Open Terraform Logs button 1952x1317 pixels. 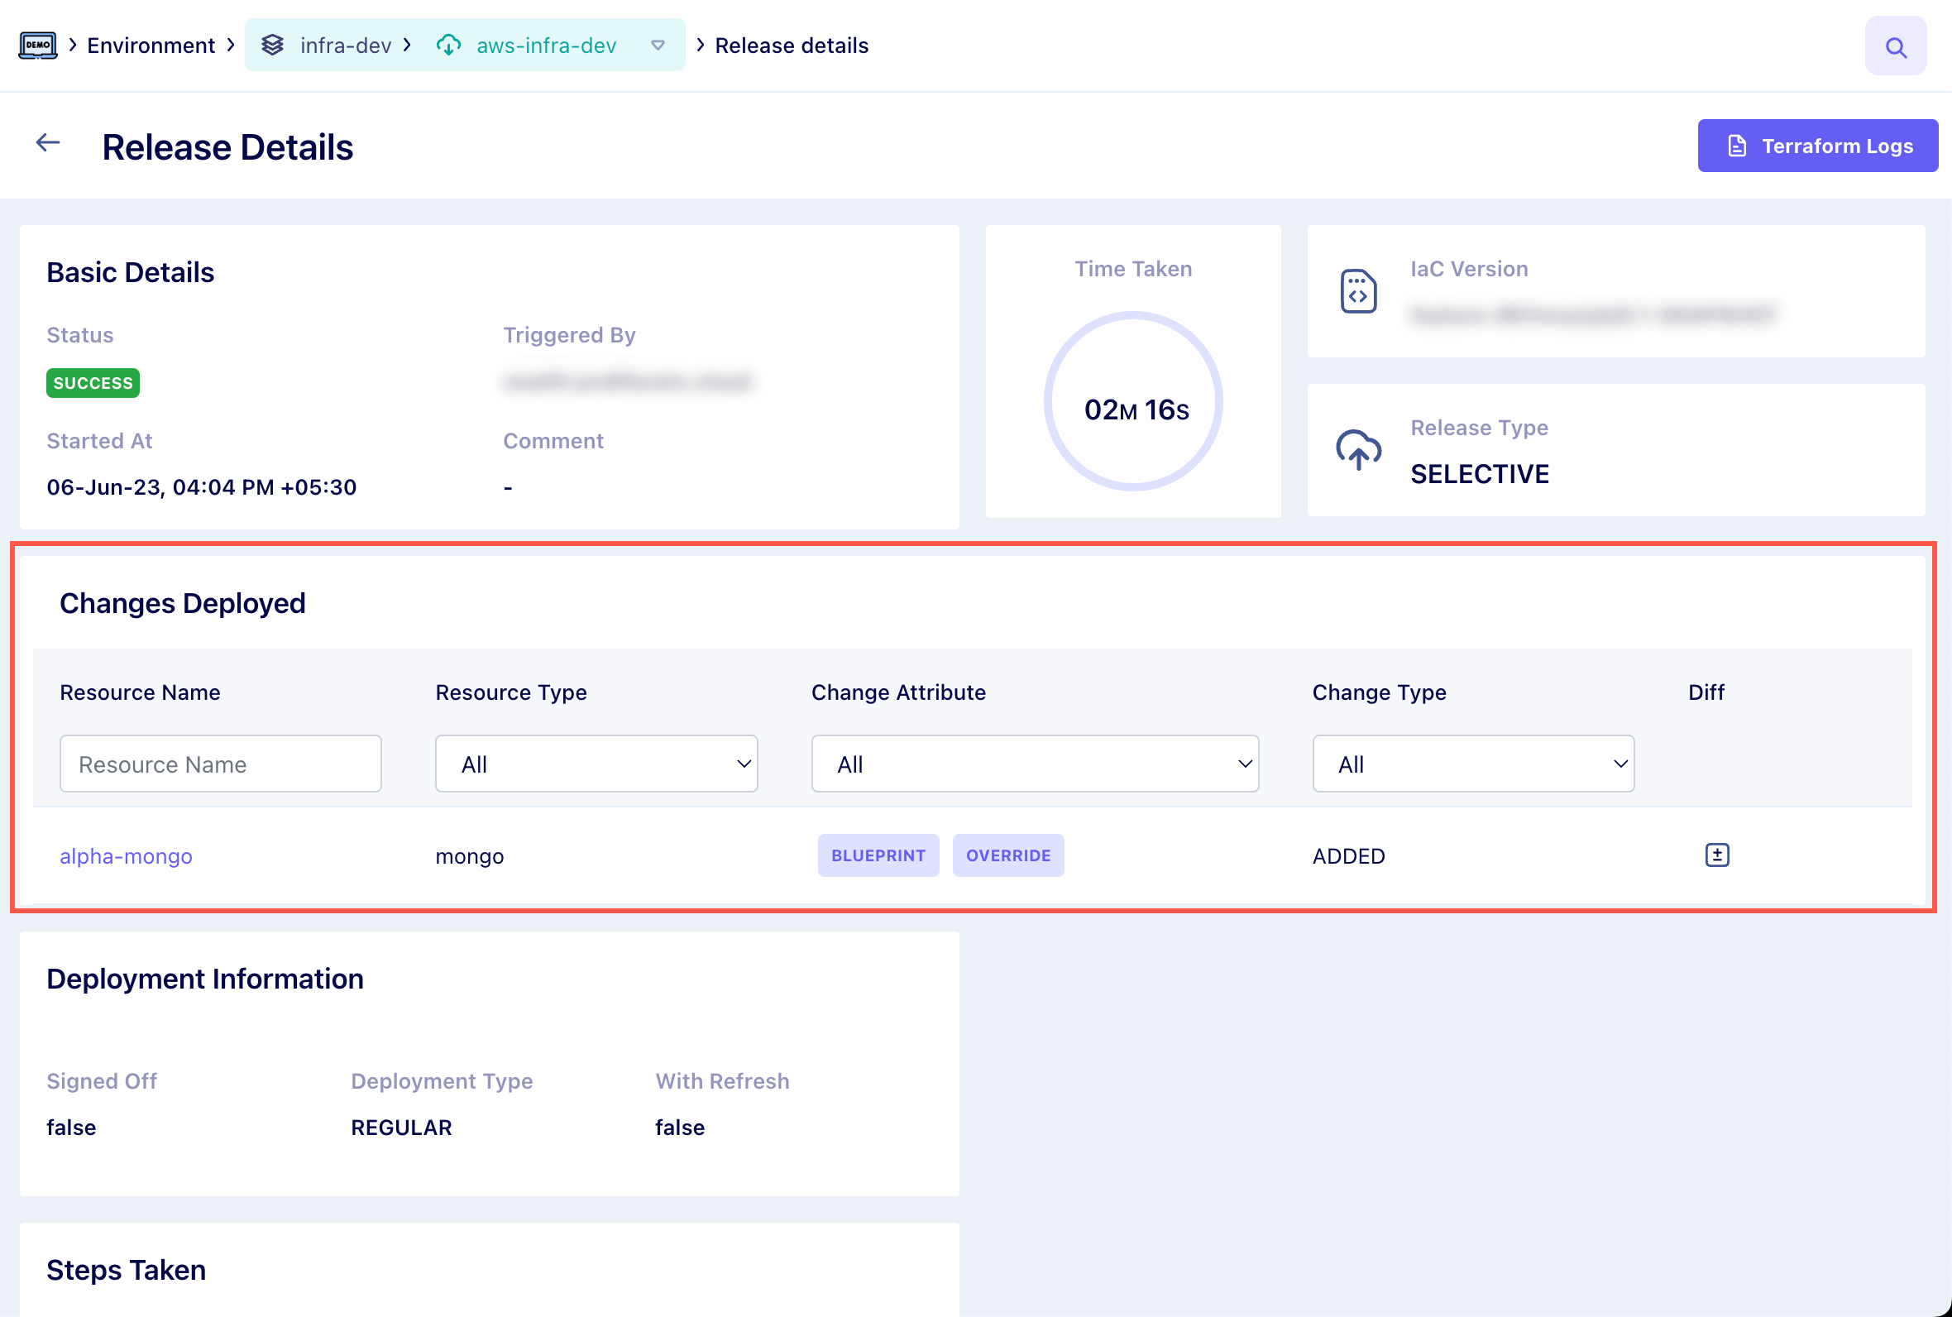[1817, 146]
